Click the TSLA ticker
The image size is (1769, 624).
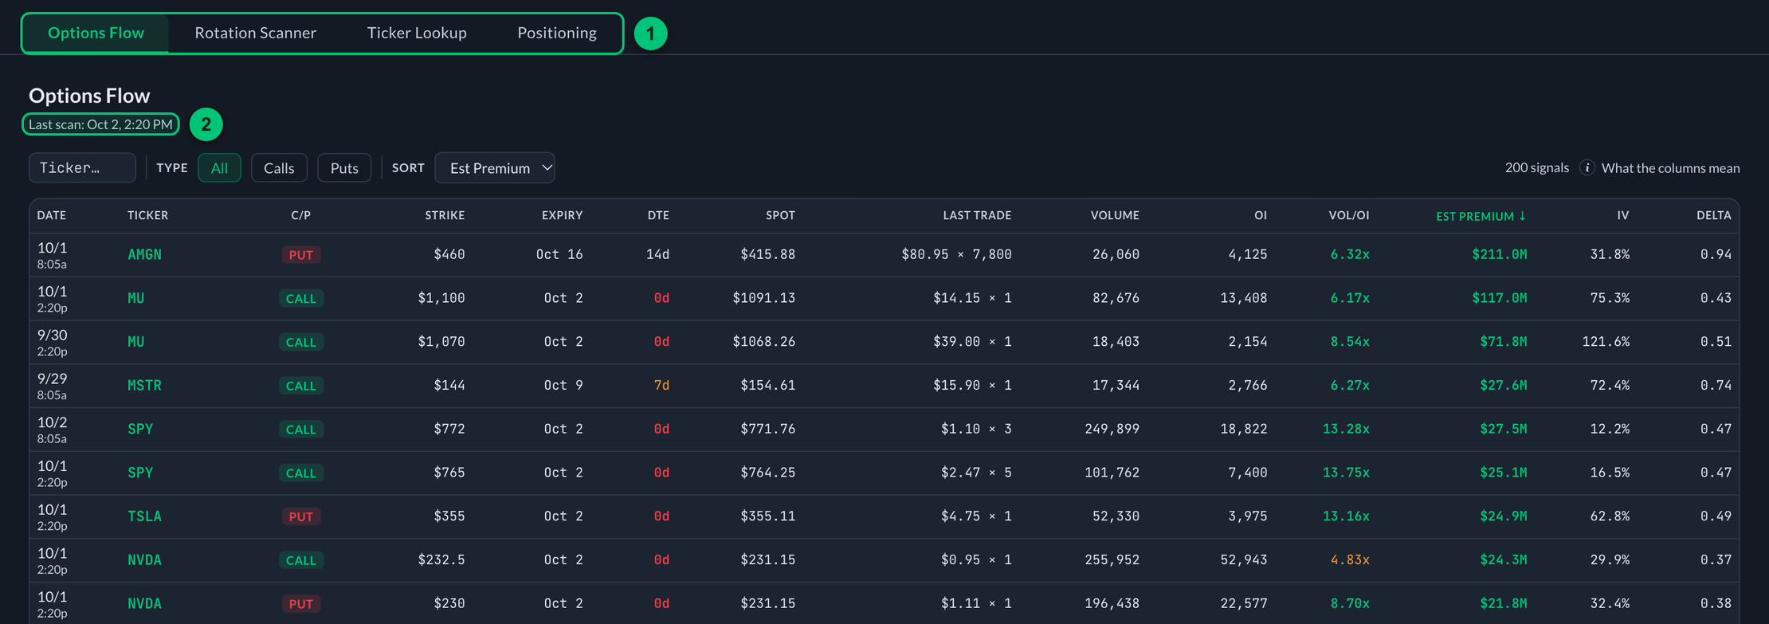(x=144, y=516)
